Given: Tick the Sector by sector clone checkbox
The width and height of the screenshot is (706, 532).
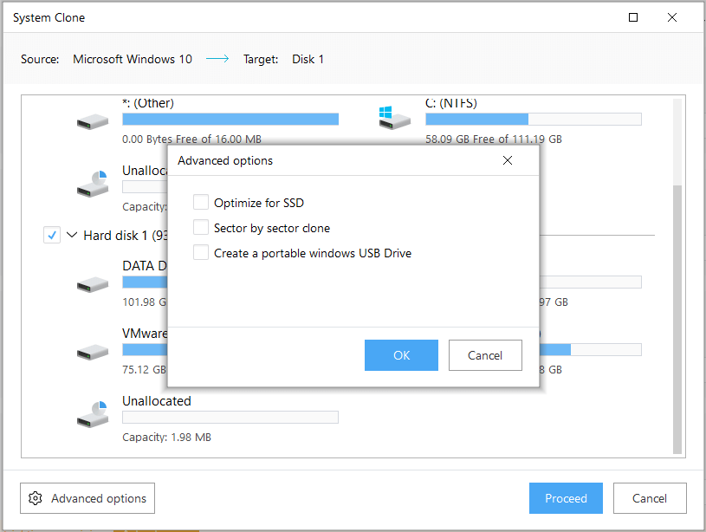Looking at the screenshot, I should [201, 228].
